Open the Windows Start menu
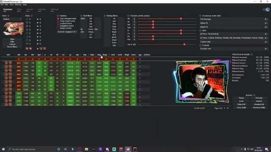The height and width of the screenshot is (152, 271). click(x=3, y=149)
